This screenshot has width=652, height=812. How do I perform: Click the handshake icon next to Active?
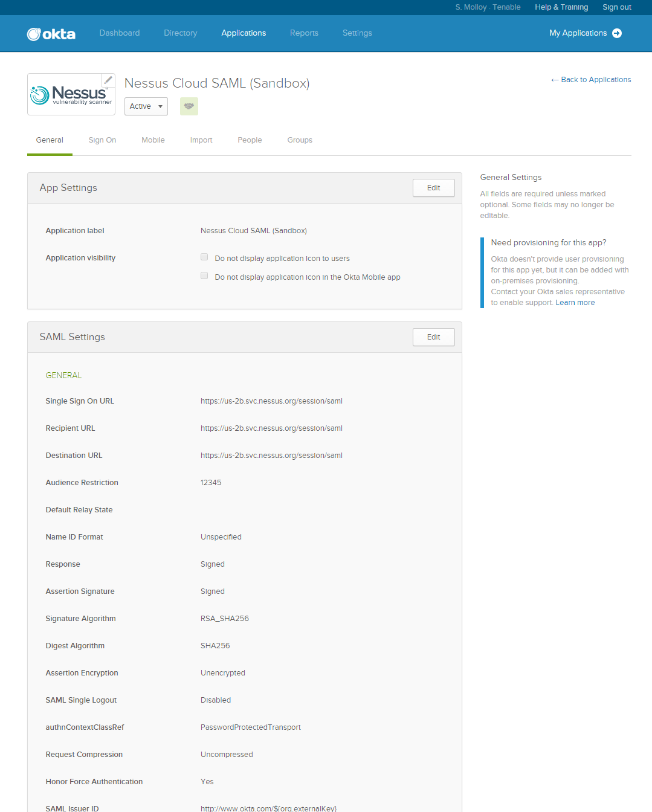[189, 106]
